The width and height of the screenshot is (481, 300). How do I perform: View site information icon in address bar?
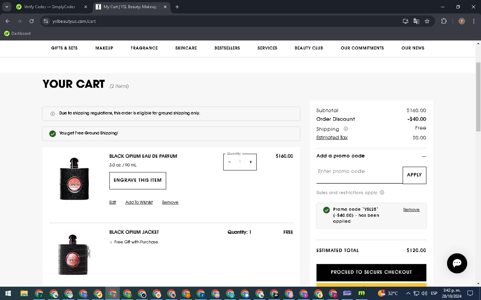[x=46, y=21]
